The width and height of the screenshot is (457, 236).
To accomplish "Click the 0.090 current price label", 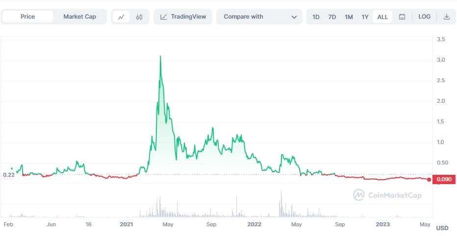I will pos(444,180).
